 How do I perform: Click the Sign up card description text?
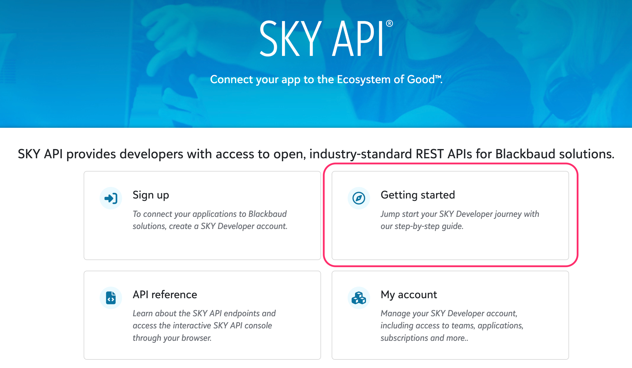(x=210, y=220)
